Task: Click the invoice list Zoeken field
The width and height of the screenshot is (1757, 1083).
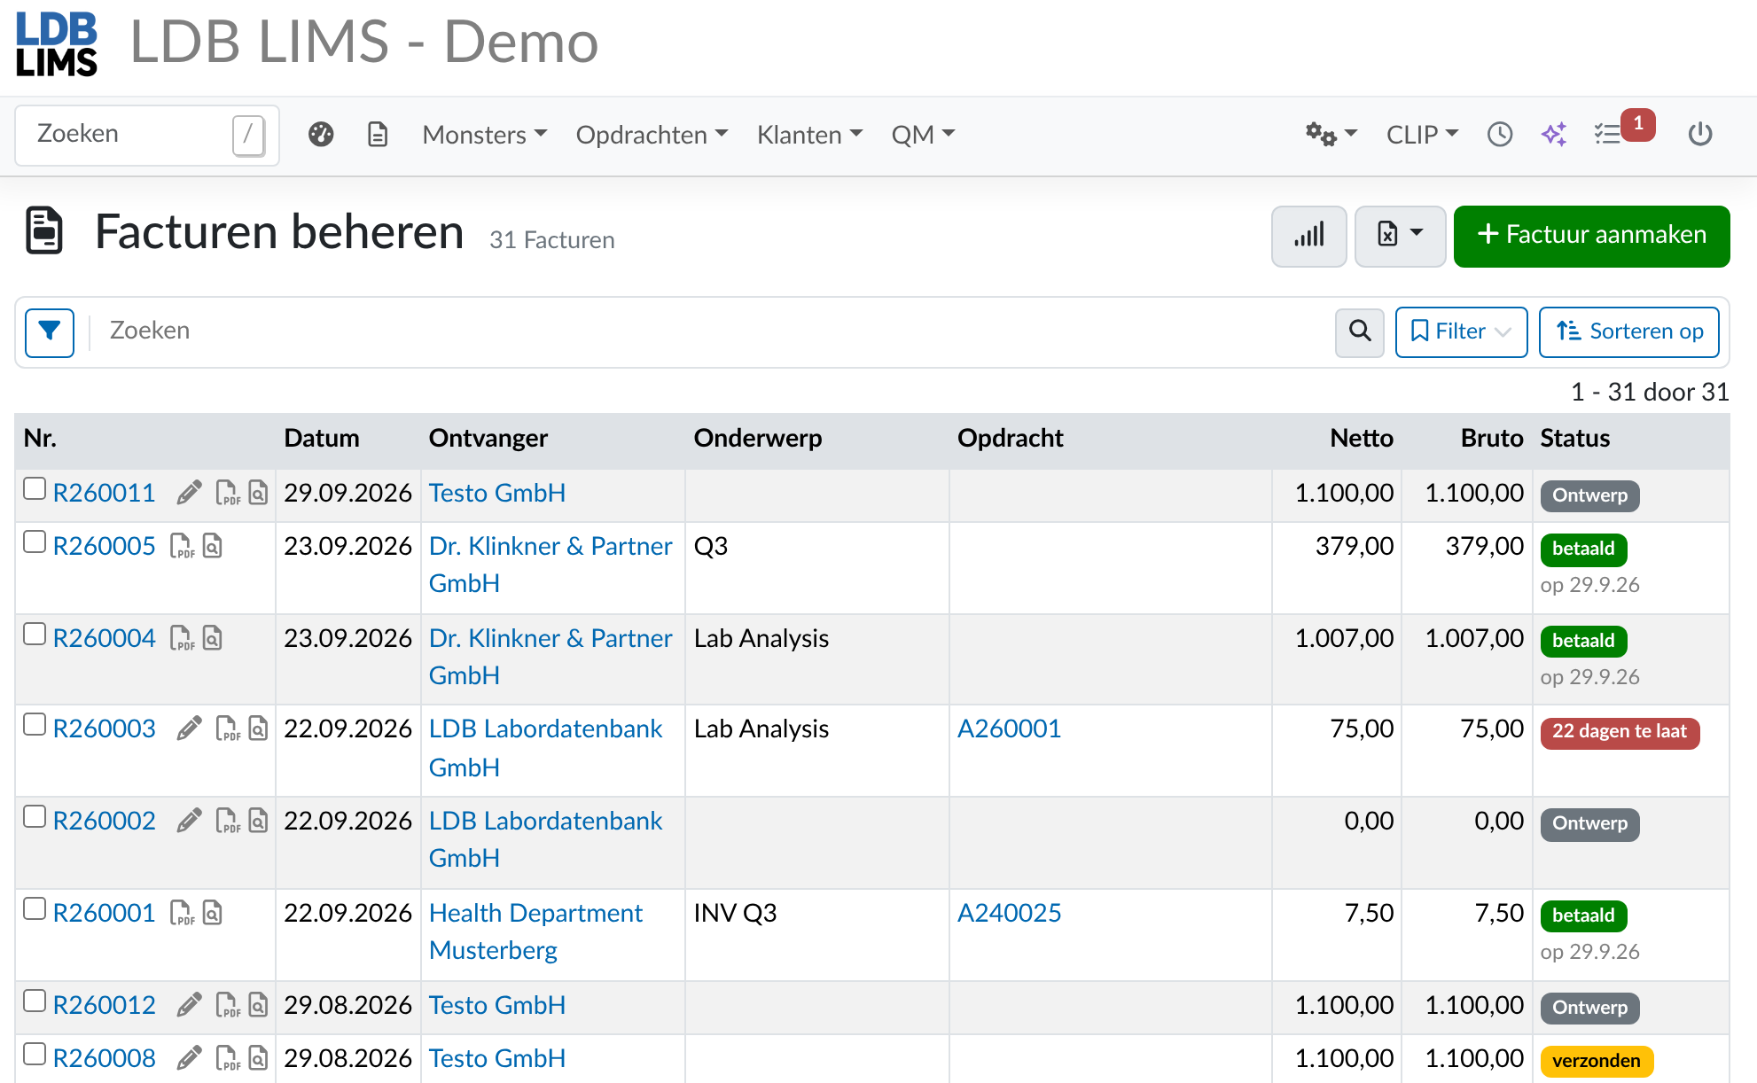Action: coord(715,331)
